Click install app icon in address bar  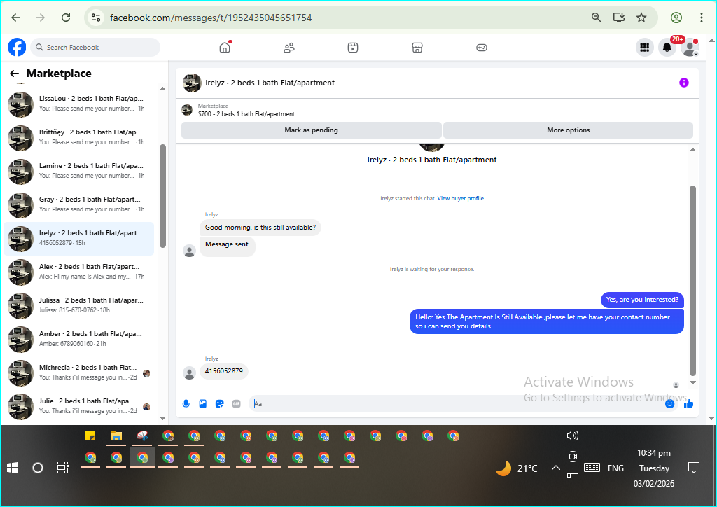[619, 18]
